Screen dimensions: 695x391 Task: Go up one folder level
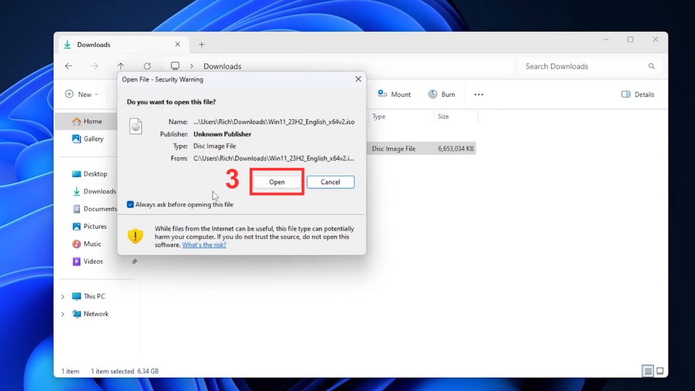[x=120, y=66]
